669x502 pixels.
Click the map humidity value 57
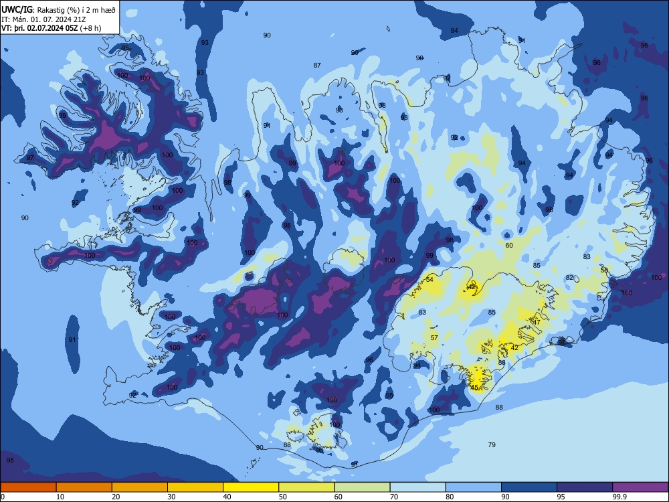[x=434, y=337]
